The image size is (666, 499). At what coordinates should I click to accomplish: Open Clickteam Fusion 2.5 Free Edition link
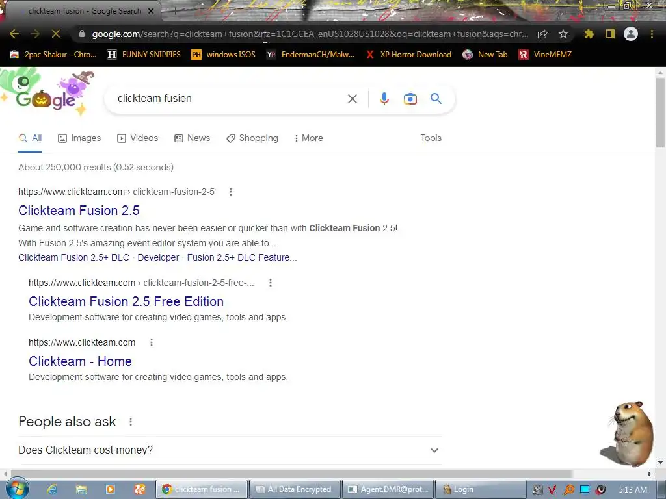[126, 301]
